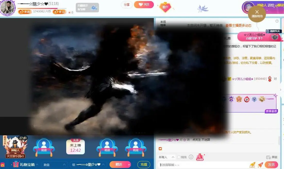The height and width of the screenshot is (169, 284).
Task: Click the 尊享会员 member tag
Action: [271, 111]
